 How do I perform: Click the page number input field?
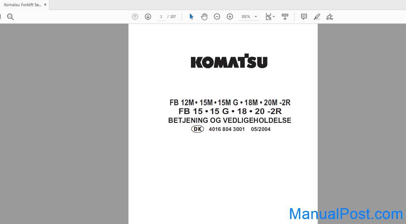161,17
